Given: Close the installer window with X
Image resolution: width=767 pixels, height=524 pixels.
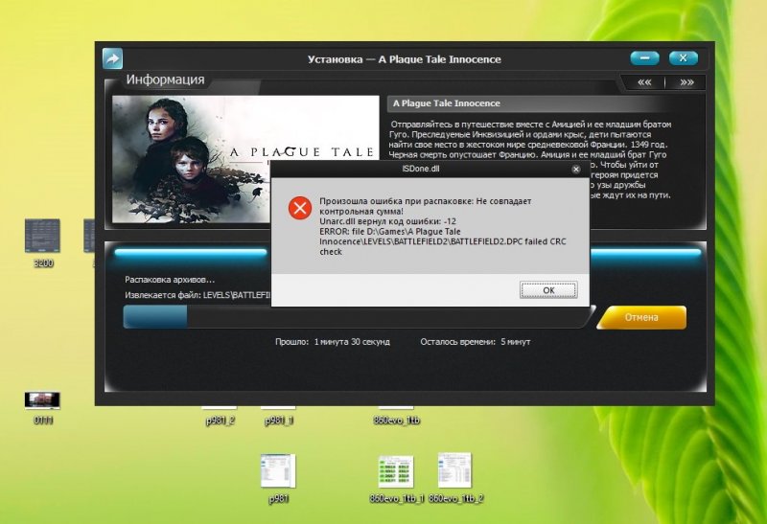Looking at the screenshot, I should (x=683, y=58).
